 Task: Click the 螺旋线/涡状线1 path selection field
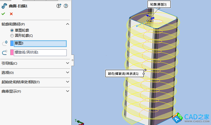[40, 53]
